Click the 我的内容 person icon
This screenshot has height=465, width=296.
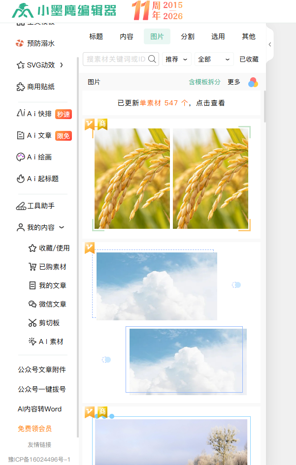(21, 227)
